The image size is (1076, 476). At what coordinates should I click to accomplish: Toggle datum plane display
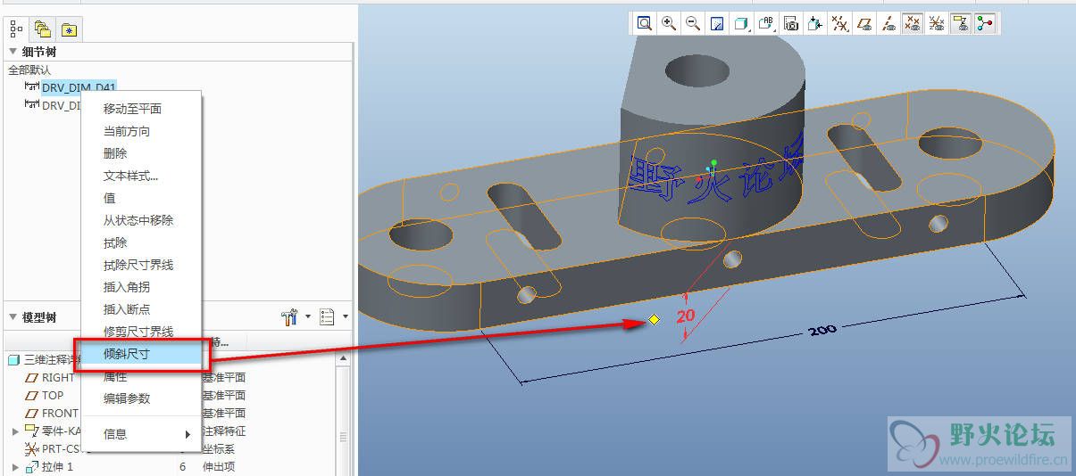(x=864, y=23)
